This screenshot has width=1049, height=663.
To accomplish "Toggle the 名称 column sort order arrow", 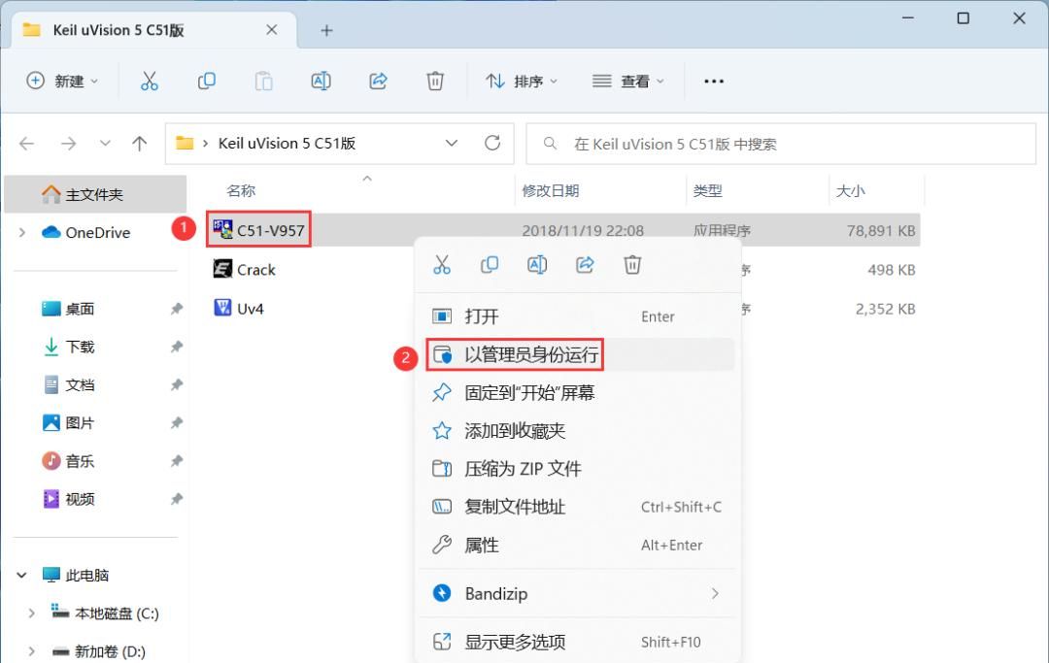I will point(366,179).
